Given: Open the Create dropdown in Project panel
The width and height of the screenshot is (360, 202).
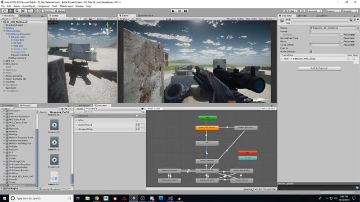Looking at the screenshot, I should tap(6, 108).
